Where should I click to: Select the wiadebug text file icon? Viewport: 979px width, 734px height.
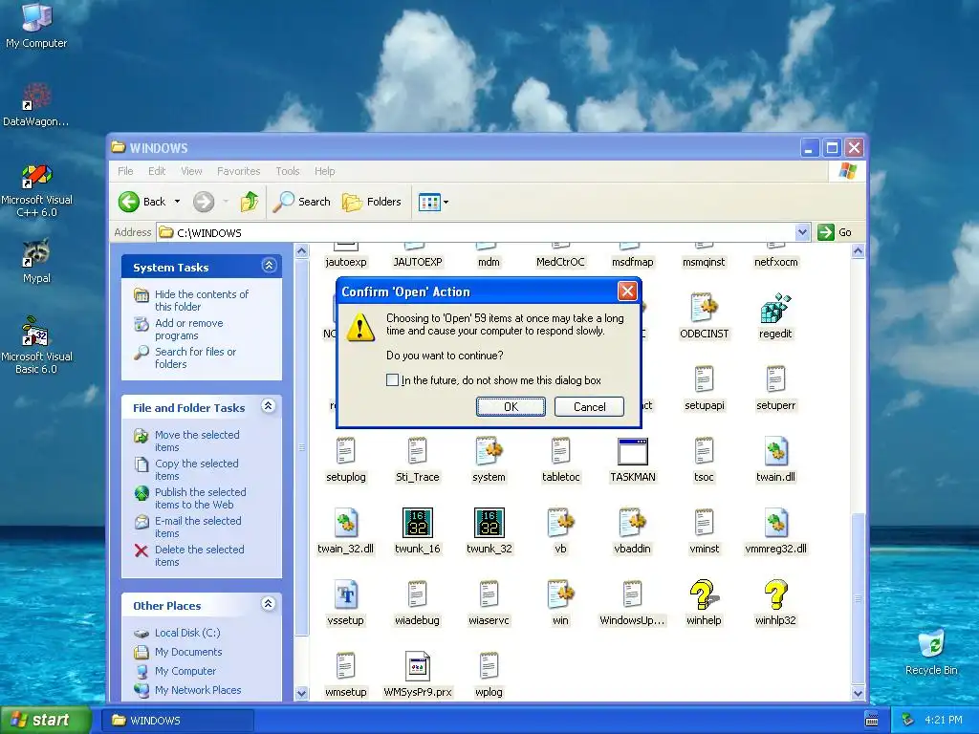417,594
